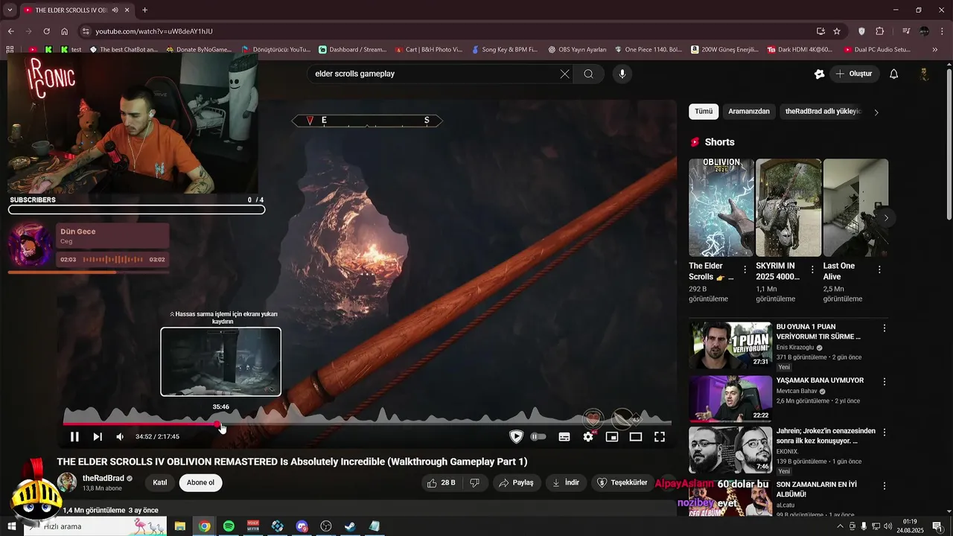Open options for Jahrein video
The height and width of the screenshot is (536, 953).
(x=885, y=433)
